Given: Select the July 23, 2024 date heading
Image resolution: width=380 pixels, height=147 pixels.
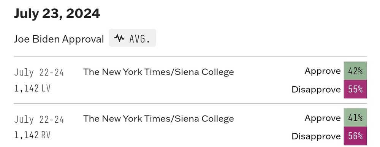Looking at the screenshot, I should (x=57, y=14).
